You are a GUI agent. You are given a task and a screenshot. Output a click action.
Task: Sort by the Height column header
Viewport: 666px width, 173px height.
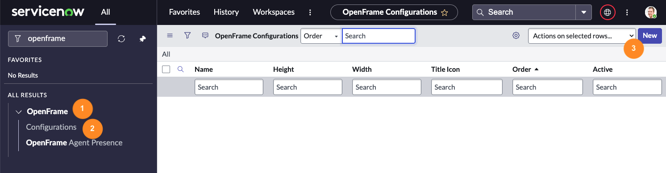point(283,69)
